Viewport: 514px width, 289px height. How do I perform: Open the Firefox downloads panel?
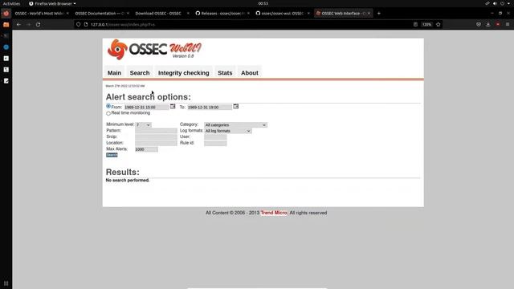(x=488, y=25)
